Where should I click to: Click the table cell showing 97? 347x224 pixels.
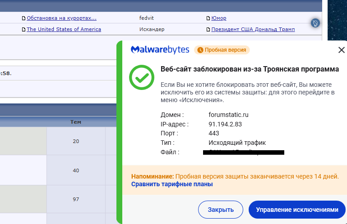click(76, 199)
